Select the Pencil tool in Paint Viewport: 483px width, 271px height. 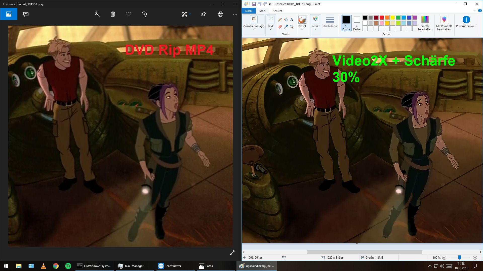(x=280, y=20)
